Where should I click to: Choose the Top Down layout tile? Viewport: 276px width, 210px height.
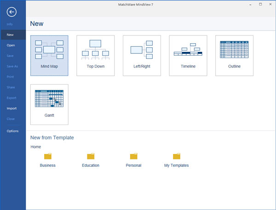tap(95, 56)
